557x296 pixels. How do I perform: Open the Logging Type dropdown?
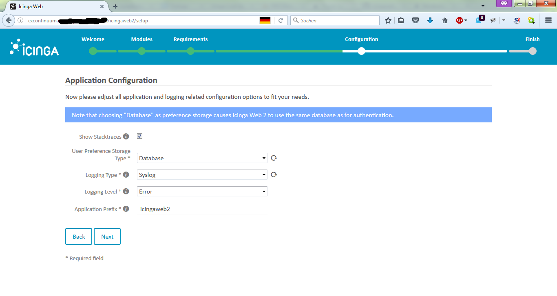(x=202, y=175)
